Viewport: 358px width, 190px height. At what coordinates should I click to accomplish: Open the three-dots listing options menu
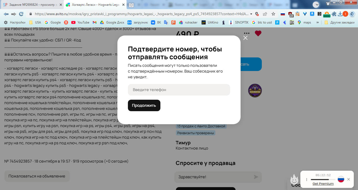click(x=247, y=33)
